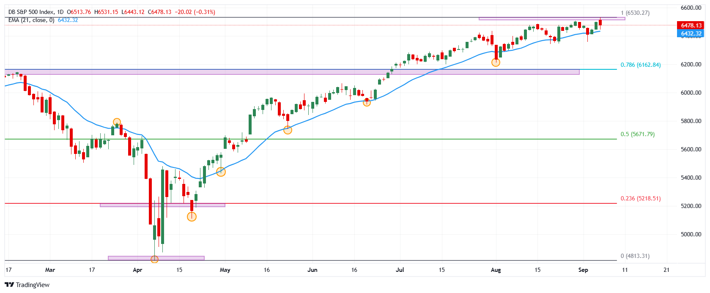Image resolution: width=710 pixels, height=293 pixels.
Task: Select the blue 6432.32 EMA price label
Action: 691,33
